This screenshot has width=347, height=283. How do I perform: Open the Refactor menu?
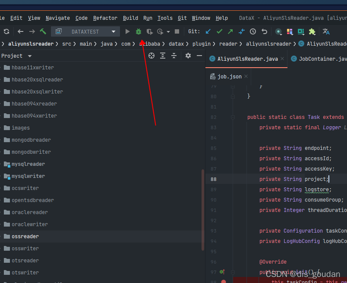pyautogui.click(x=105, y=18)
